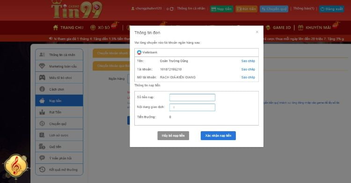Screen dimensions: 351x183
Task: Refresh the balance with the reload icon
Action: coord(171,9)
